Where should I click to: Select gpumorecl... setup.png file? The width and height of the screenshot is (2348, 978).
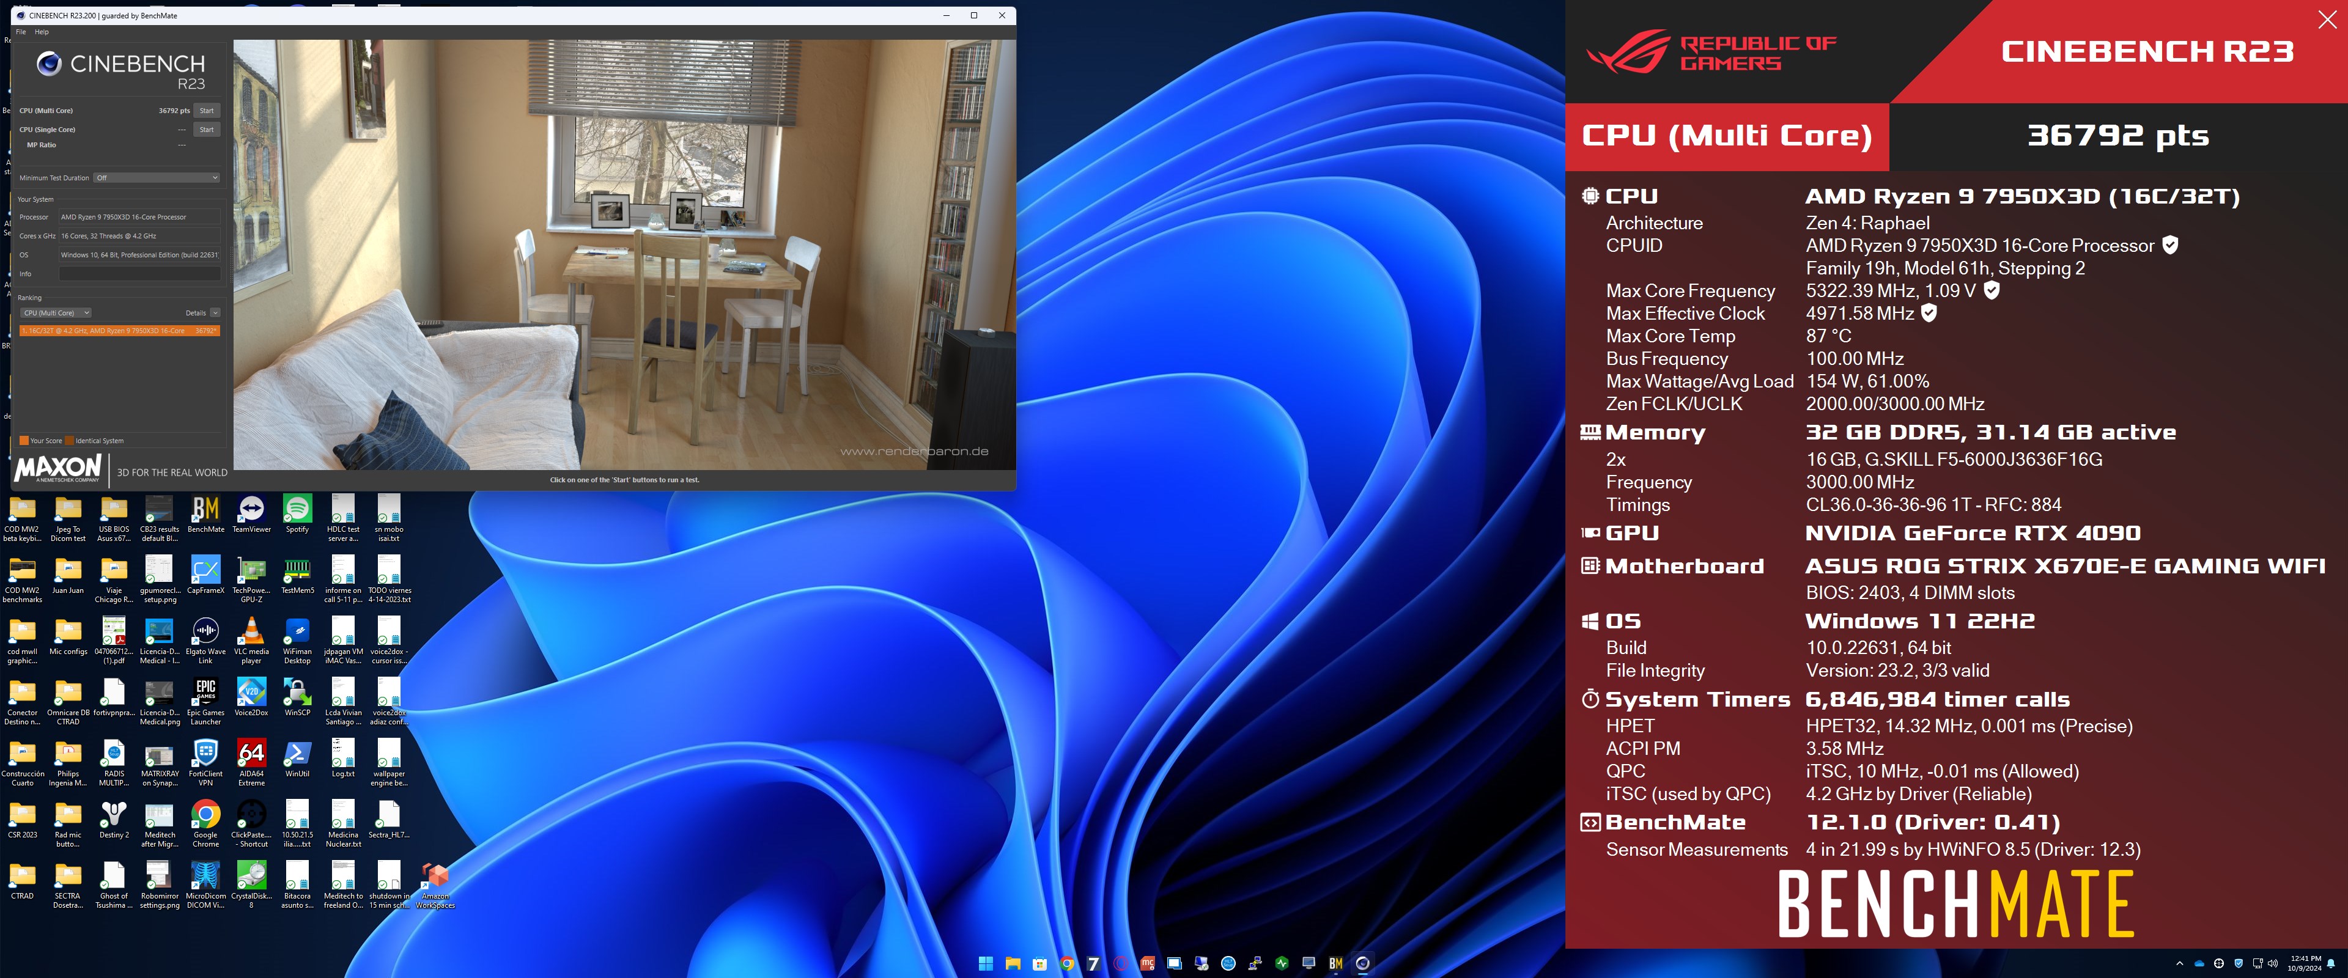[160, 581]
